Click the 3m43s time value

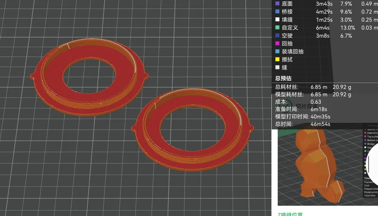click(324, 4)
